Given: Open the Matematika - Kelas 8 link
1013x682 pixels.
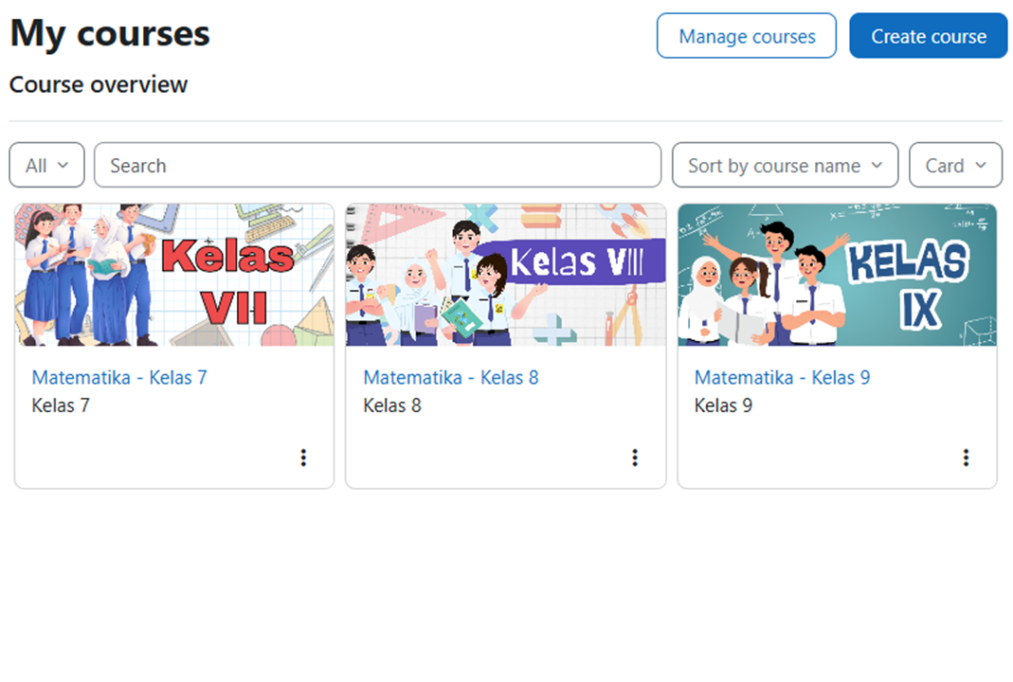Looking at the screenshot, I should [x=451, y=377].
